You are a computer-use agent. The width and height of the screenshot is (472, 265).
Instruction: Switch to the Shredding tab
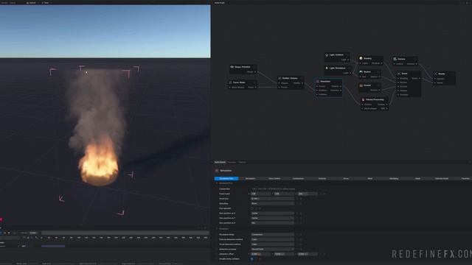(x=394, y=178)
